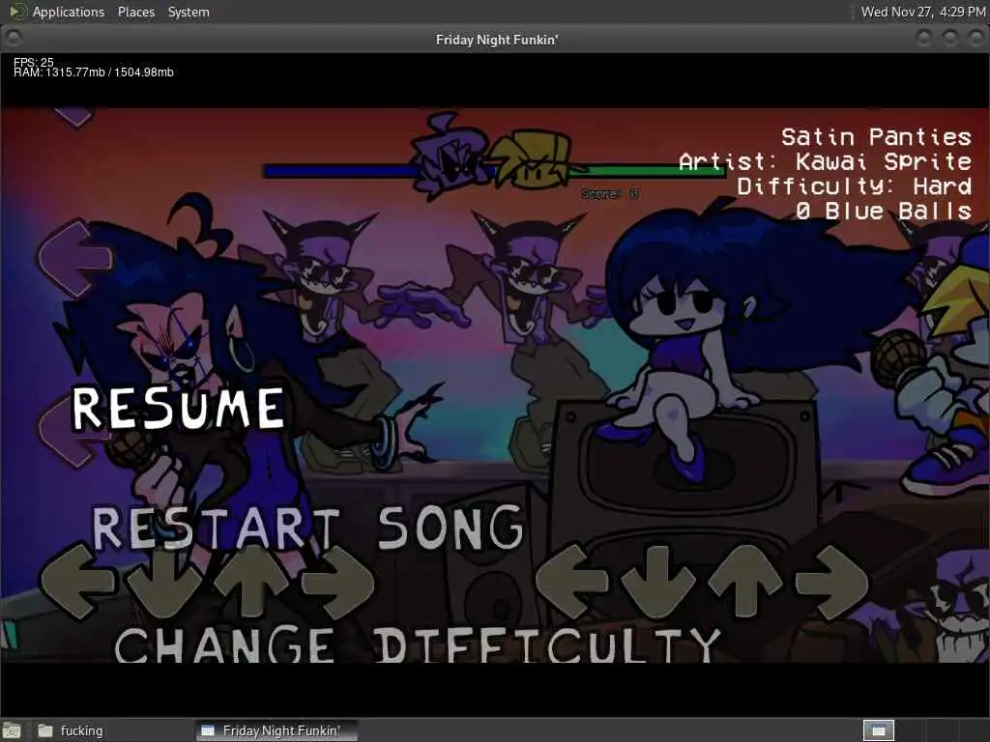Click the player's left arrow receptor
Image resolution: width=990 pixels, height=742 pixels.
(x=572, y=581)
